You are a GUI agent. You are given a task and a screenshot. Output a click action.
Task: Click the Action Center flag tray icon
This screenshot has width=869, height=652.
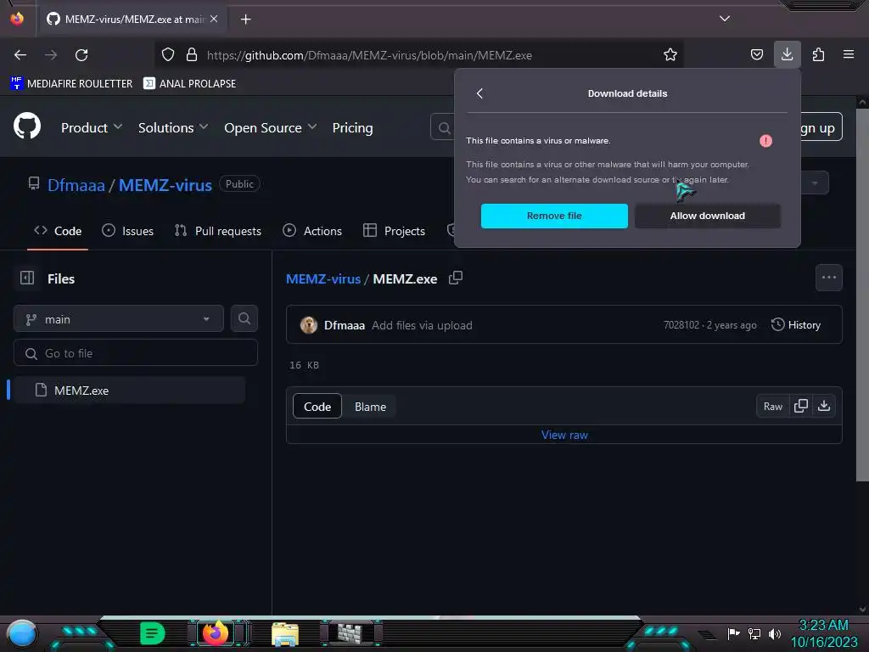(733, 633)
